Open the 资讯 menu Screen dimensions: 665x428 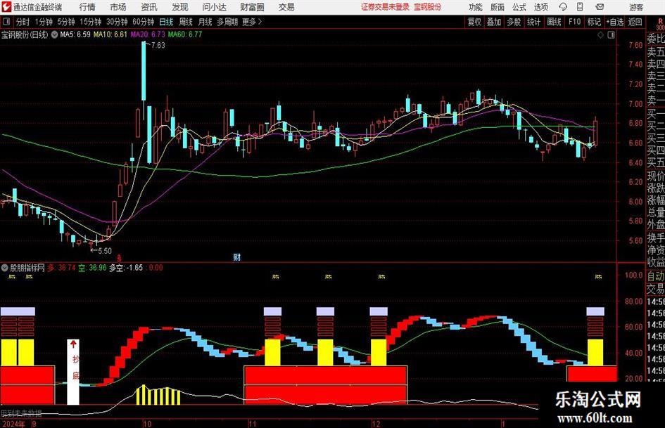coord(149,7)
